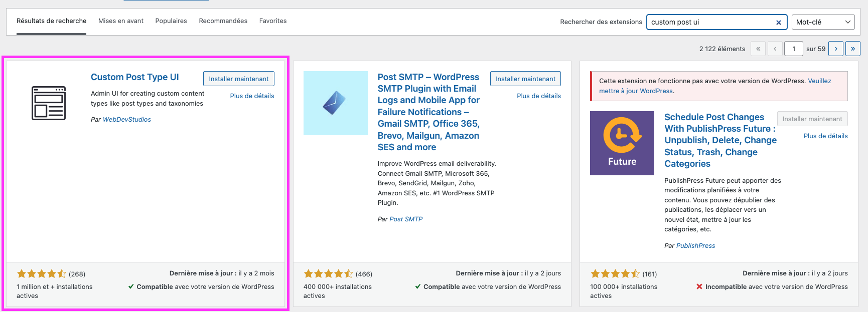The width and height of the screenshot is (868, 312).
Task: Switch to Résultats de recherche tab
Action: 51,21
